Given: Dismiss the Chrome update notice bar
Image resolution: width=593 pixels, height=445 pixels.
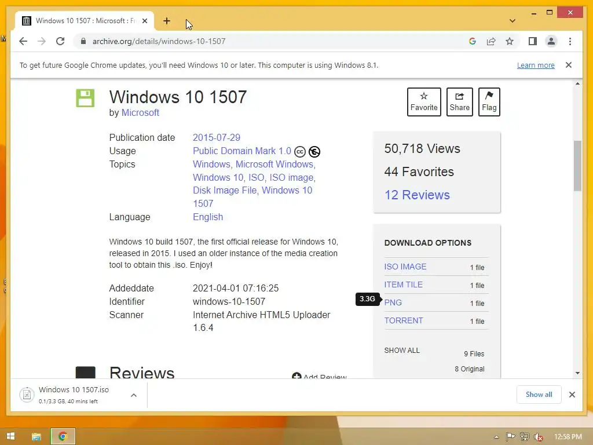Looking at the screenshot, I should [x=569, y=65].
